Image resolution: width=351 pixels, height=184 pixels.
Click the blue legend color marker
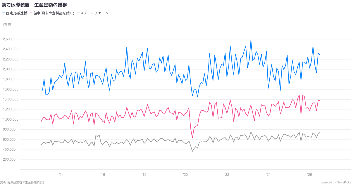pos(4,13)
